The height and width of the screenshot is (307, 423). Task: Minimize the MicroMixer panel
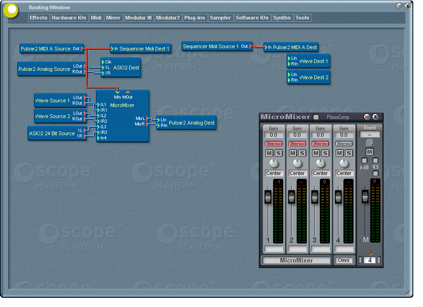click(x=367, y=117)
